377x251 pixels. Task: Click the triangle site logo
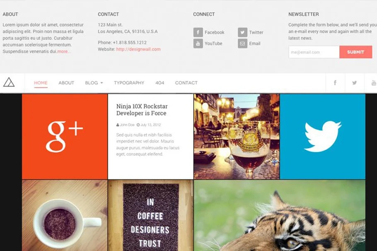tap(9, 82)
